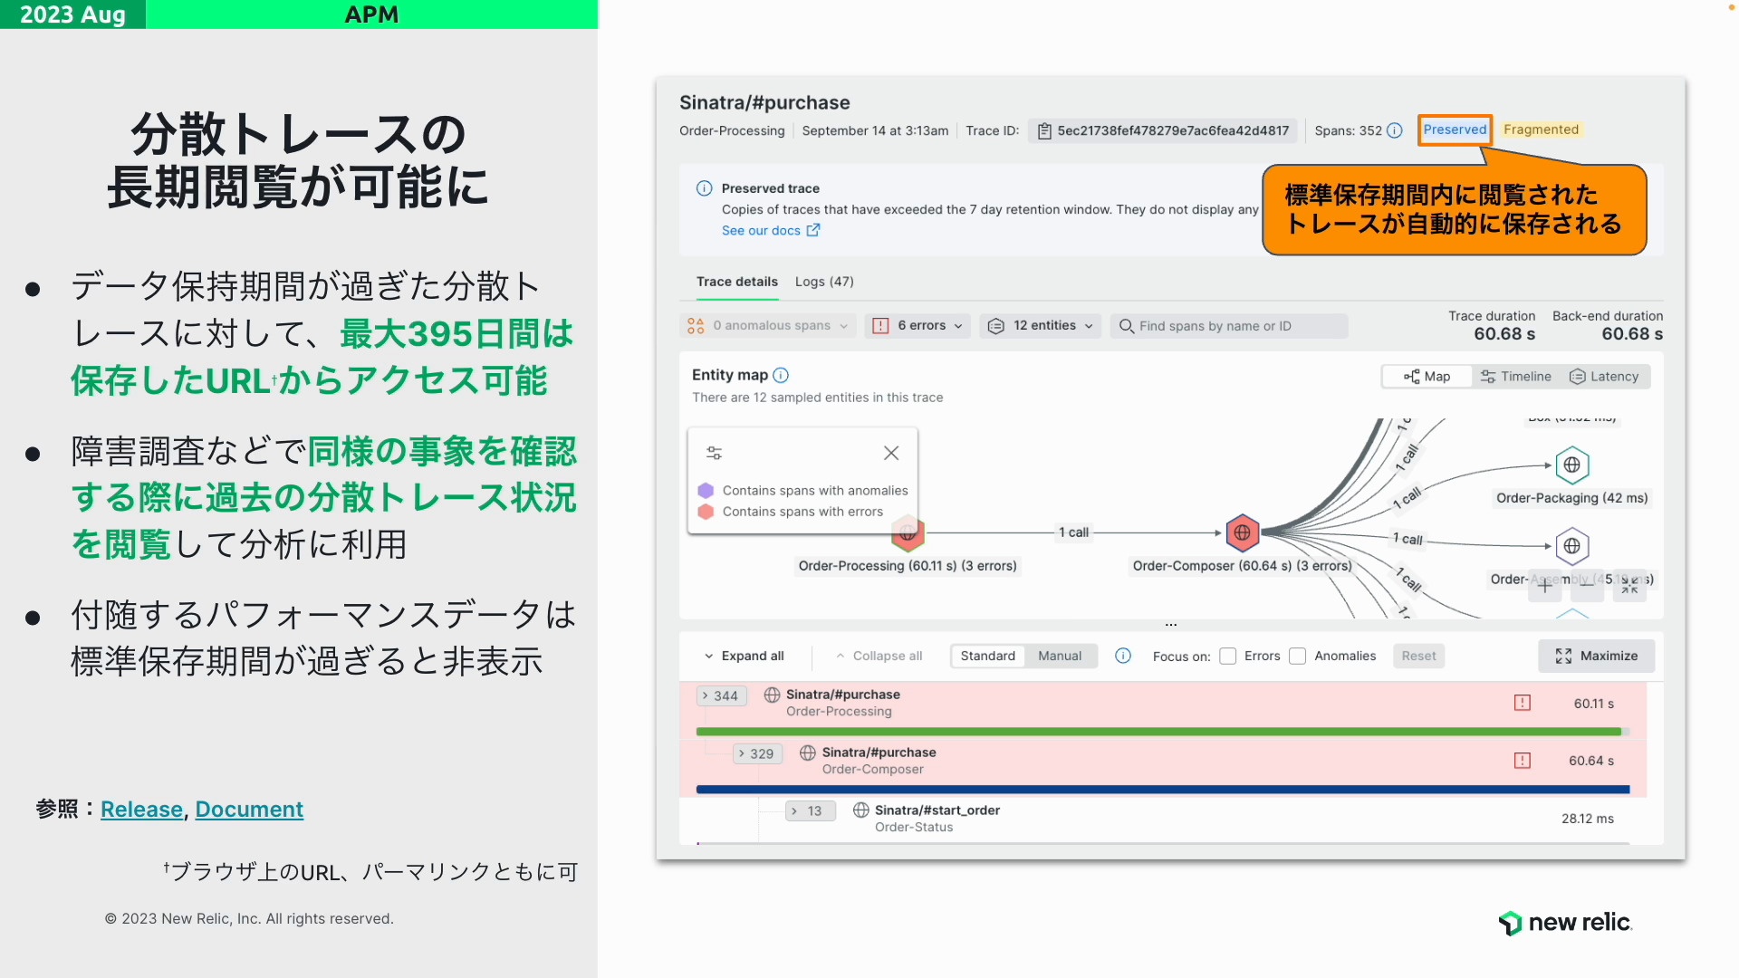Click the 1 call label between entities

(x=1073, y=532)
